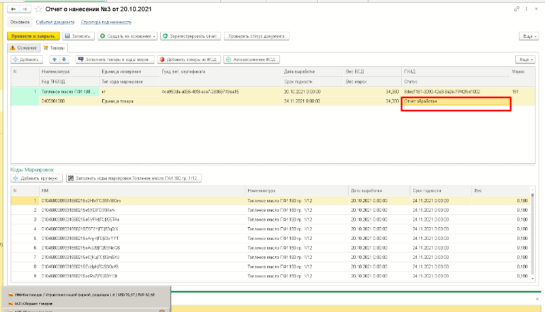Click 'Провести и закрыть' button
The image size is (545, 312).
33,36
